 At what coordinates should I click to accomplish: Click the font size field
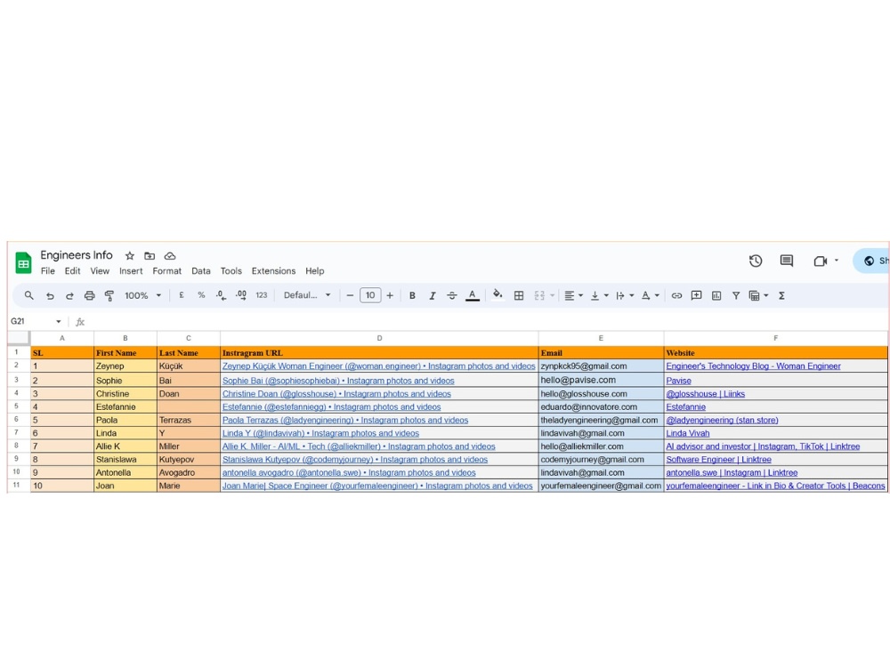point(370,295)
